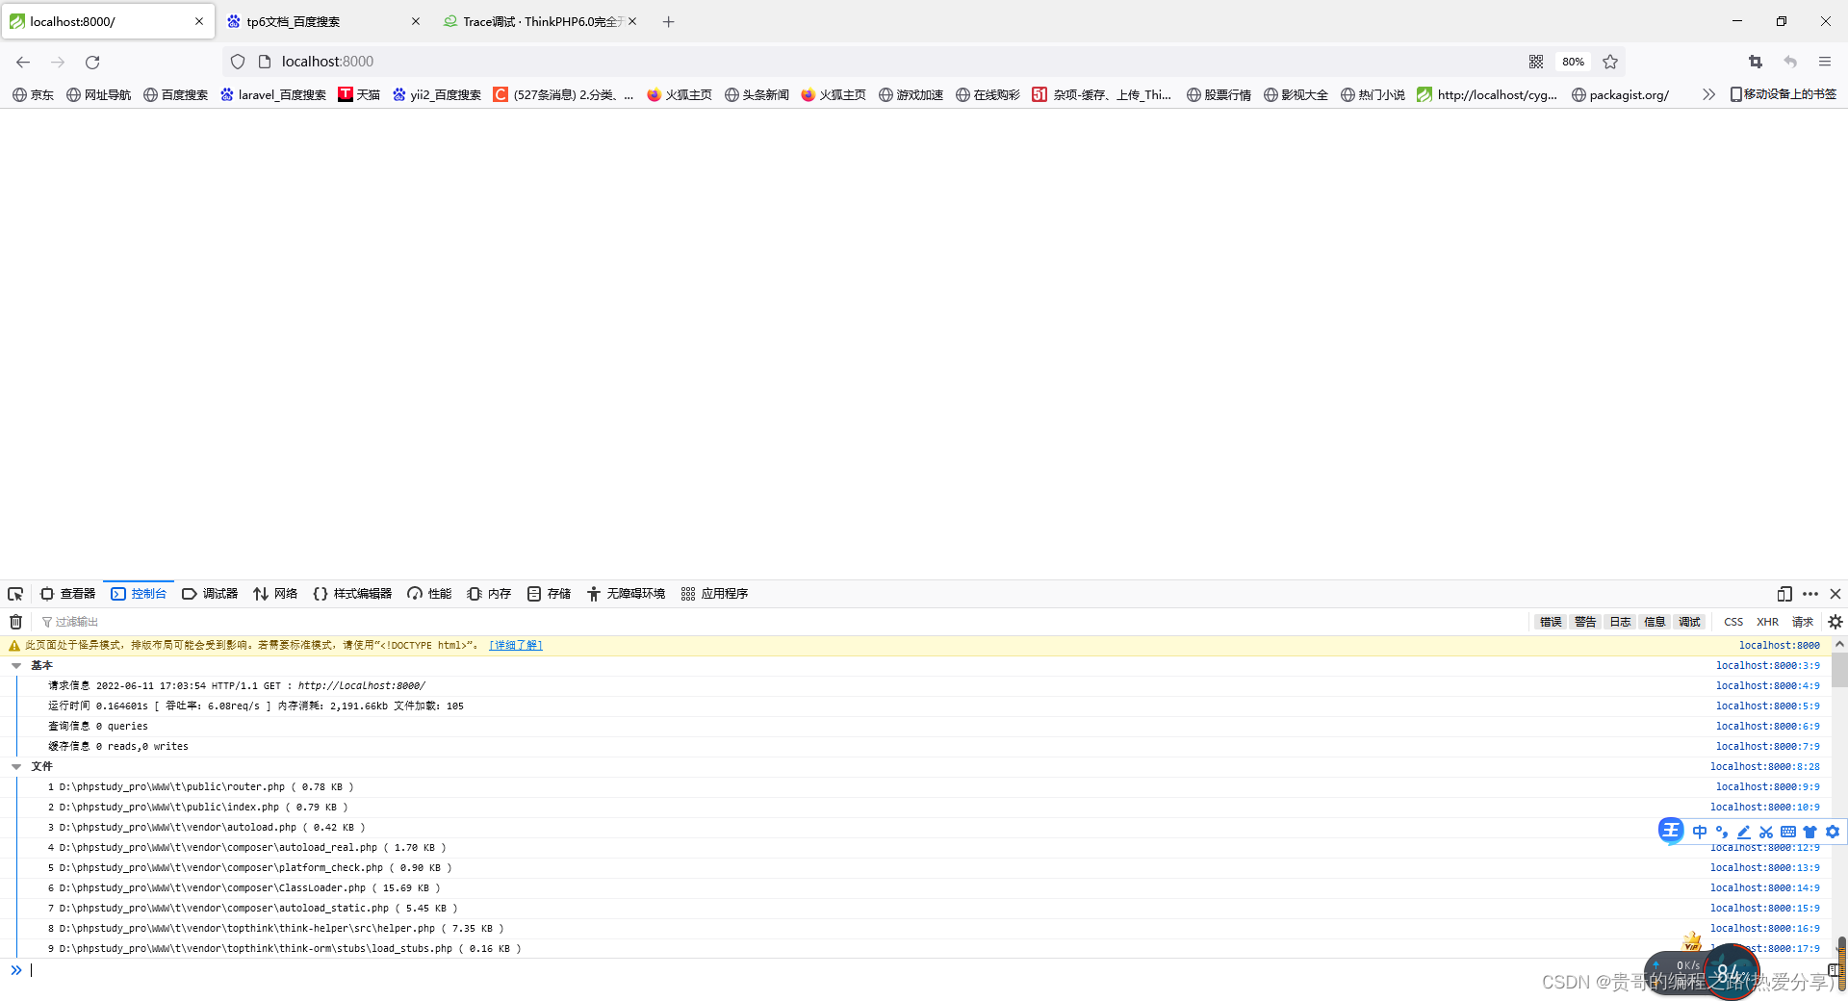Enable the 请求 filter in console
The height and width of the screenshot is (1001, 1848).
[1802, 622]
